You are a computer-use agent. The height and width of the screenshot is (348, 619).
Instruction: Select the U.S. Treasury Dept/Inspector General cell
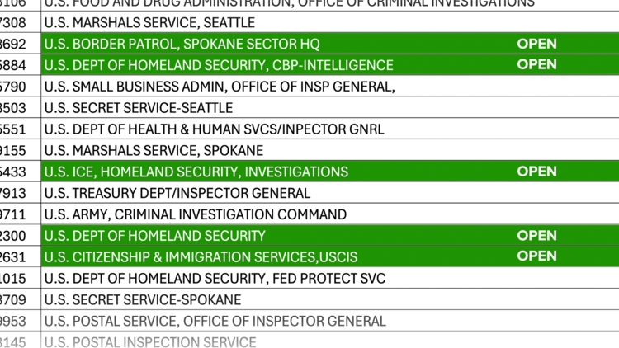(x=177, y=194)
